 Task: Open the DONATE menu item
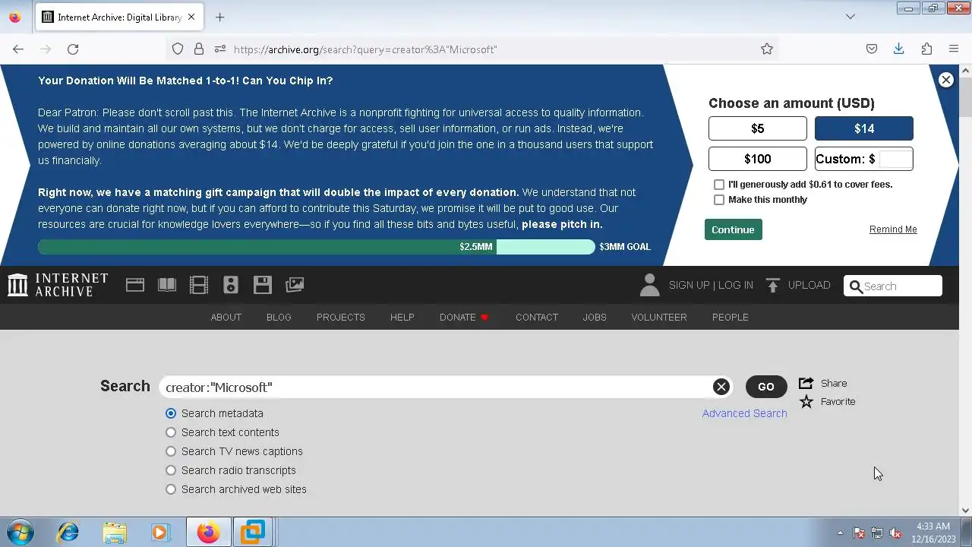coord(464,317)
